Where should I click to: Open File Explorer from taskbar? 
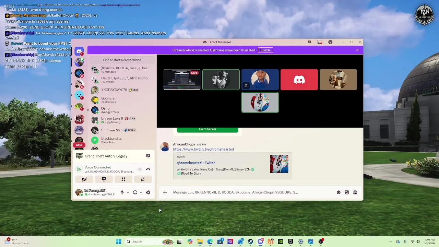click(200, 242)
